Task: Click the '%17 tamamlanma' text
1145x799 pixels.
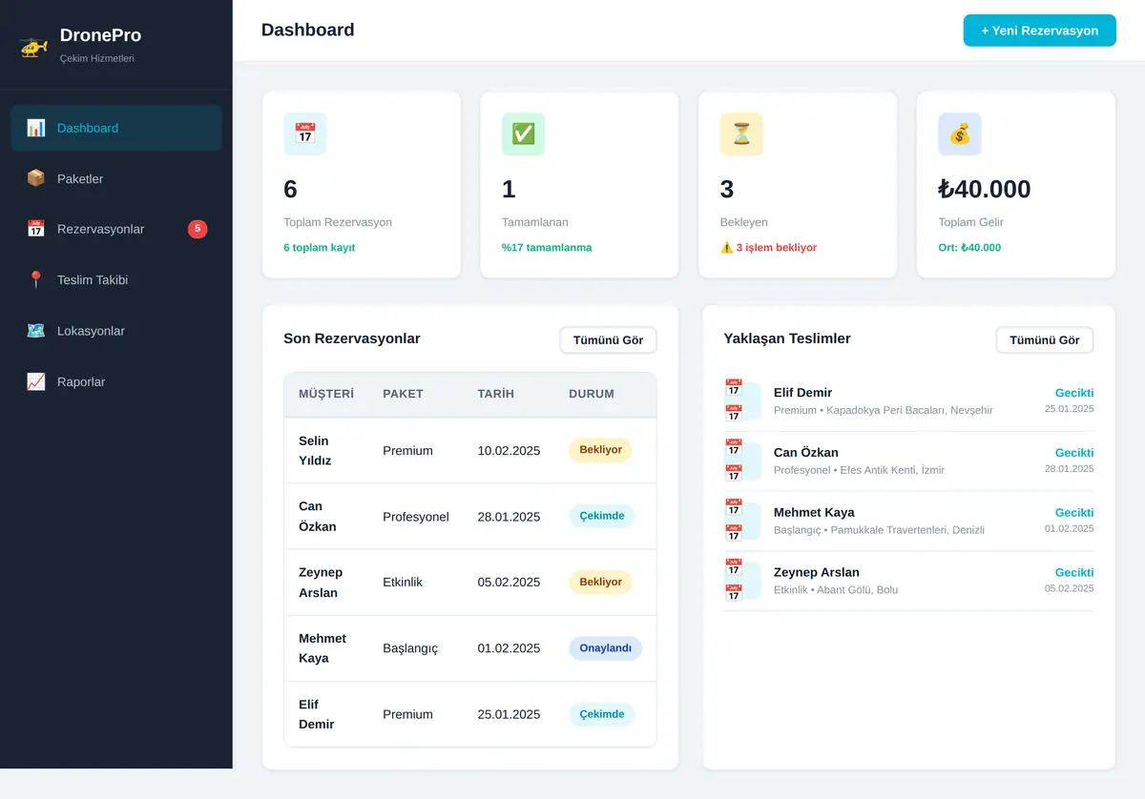Action: tap(547, 248)
